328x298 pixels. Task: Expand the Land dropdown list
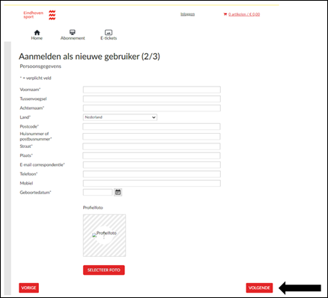(120, 117)
